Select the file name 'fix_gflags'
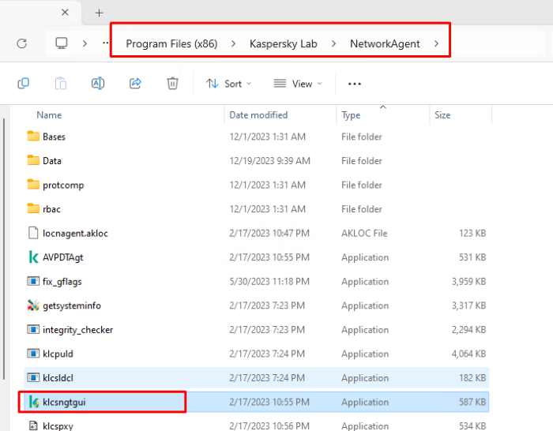553x431 pixels. [x=62, y=282]
